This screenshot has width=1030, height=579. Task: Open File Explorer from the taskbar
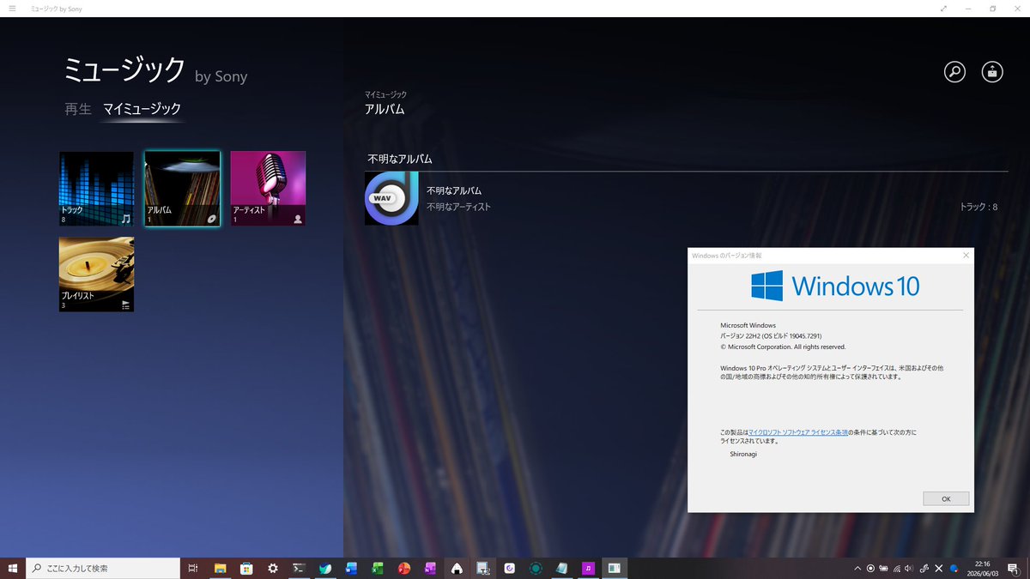click(220, 568)
